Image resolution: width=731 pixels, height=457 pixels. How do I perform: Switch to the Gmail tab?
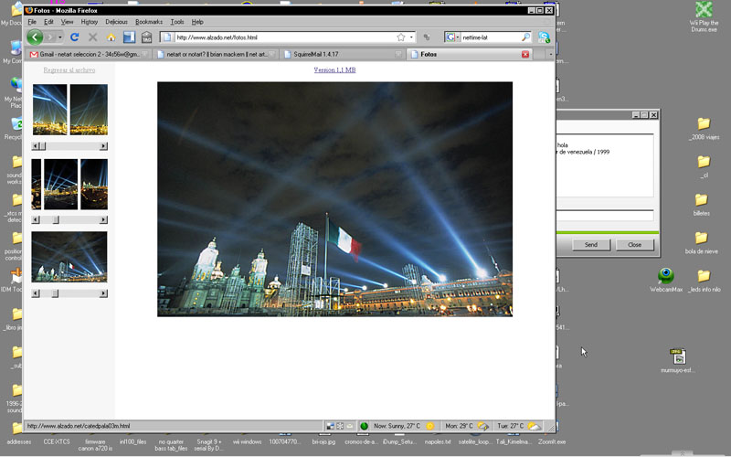pos(89,54)
